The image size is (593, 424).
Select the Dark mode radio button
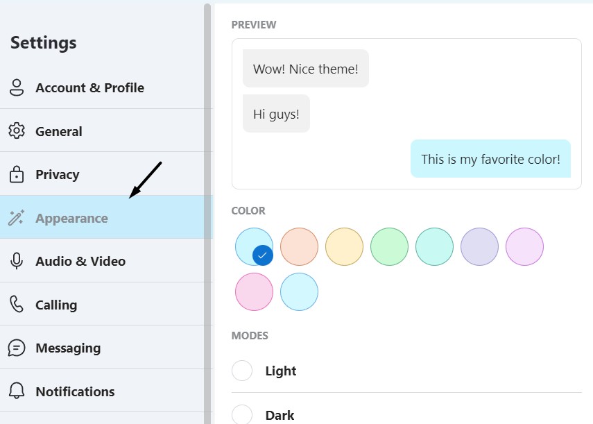tap(242, 415)
